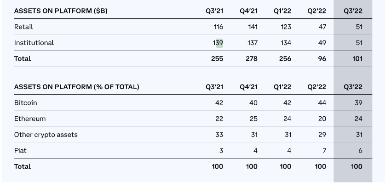Image resolution: width=385 pixels, height=187 pixels.
Task: Click the Ethereum row label
Action: [x=30, y=119]
